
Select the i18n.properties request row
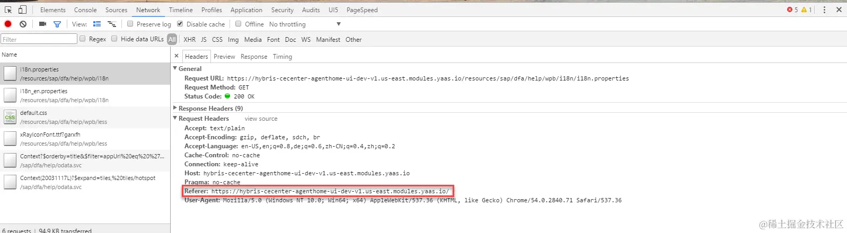tap(85, 74)
